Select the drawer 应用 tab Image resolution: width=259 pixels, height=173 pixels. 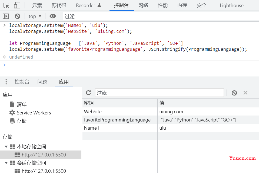[64, 82]
